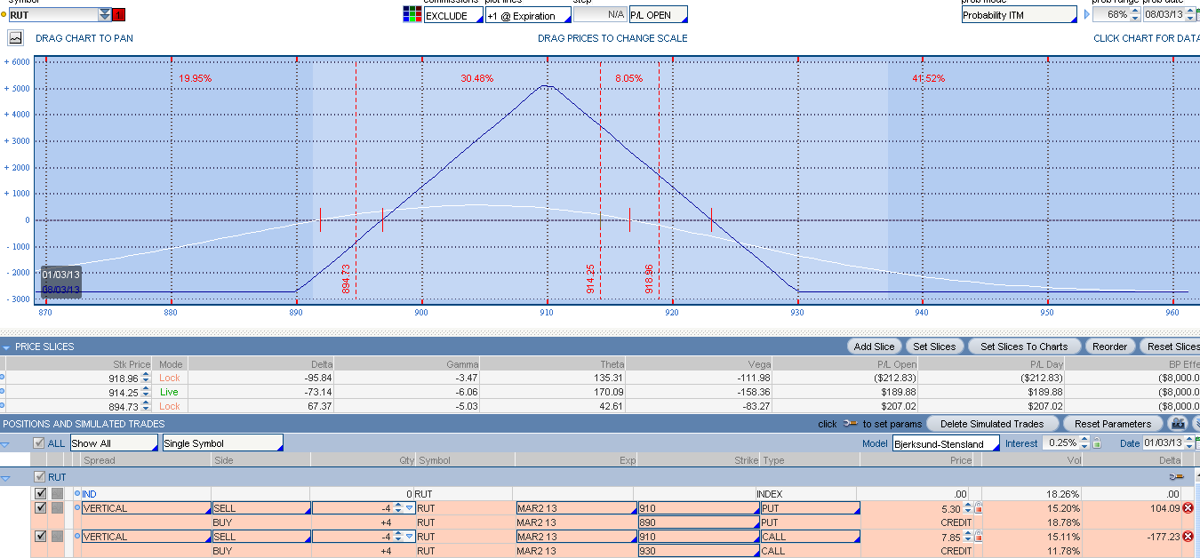Click the red alert box beside RUT symbol
This screenshot has width=1200, height=558.
point(120,15)
